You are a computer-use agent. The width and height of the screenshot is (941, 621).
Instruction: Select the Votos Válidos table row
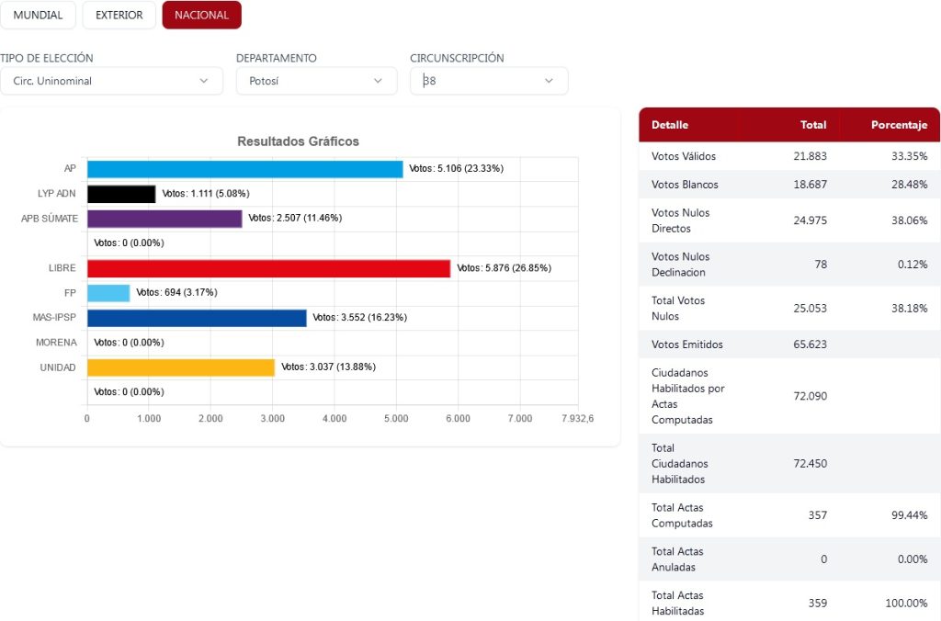click(788, 156)
